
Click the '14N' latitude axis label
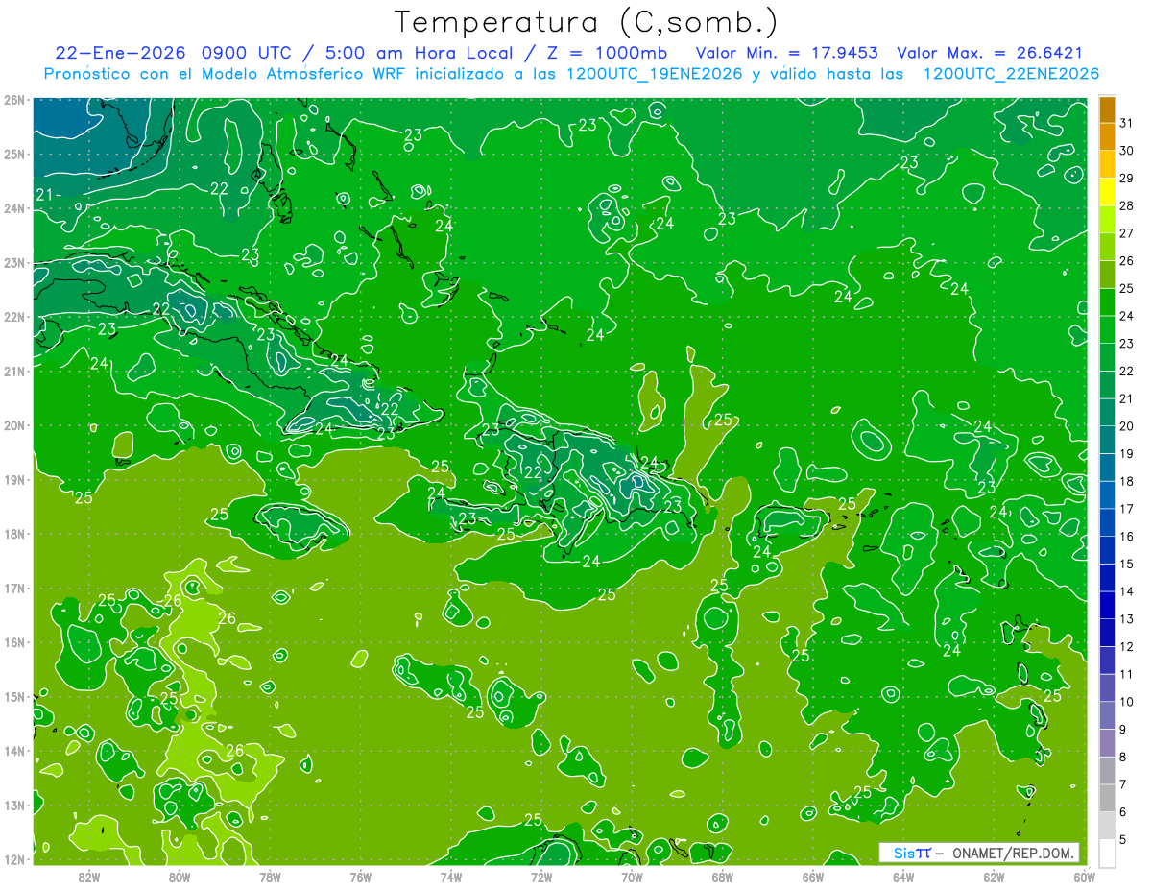pos(14,751)
